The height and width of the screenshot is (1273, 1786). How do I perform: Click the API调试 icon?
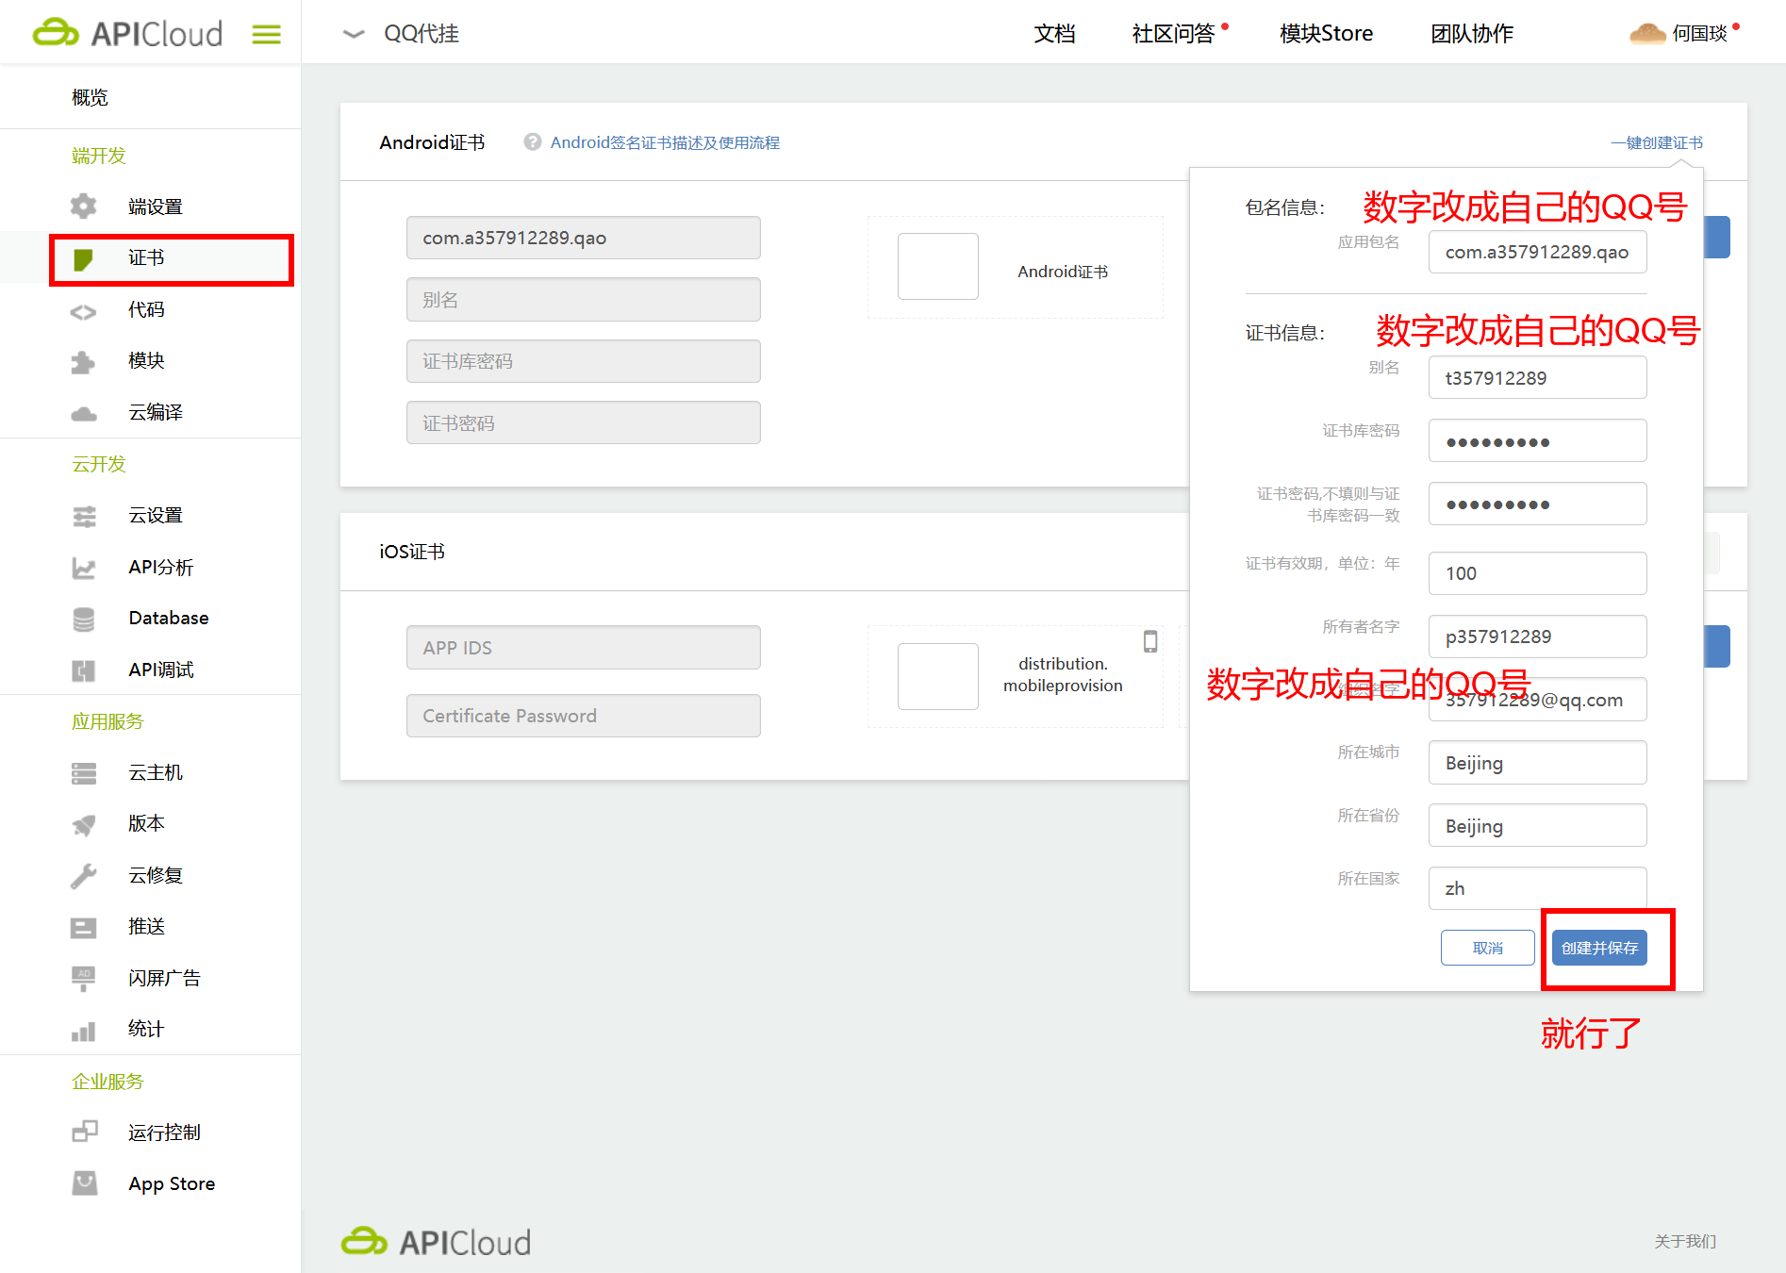click(84, 670)
